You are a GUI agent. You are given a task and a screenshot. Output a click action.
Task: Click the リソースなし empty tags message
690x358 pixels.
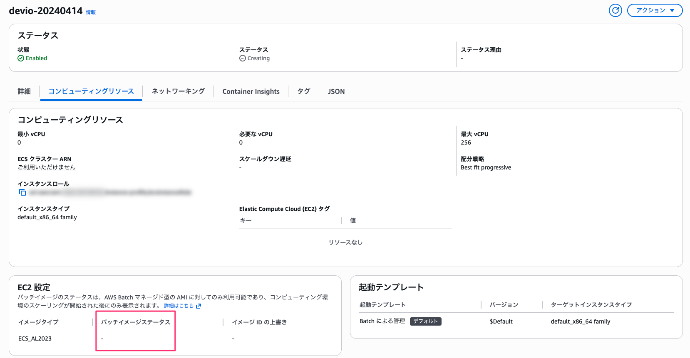345,242
